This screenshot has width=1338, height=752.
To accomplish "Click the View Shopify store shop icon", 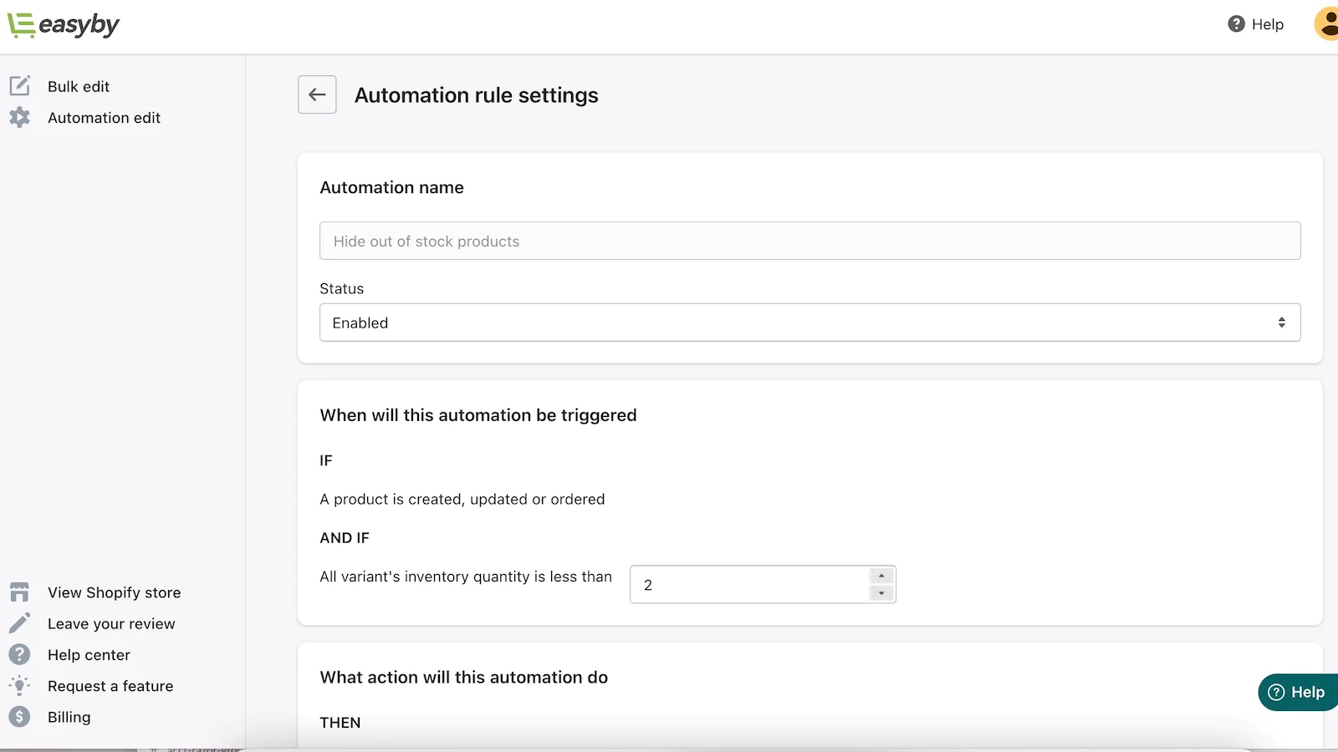I will coord(19,592).
